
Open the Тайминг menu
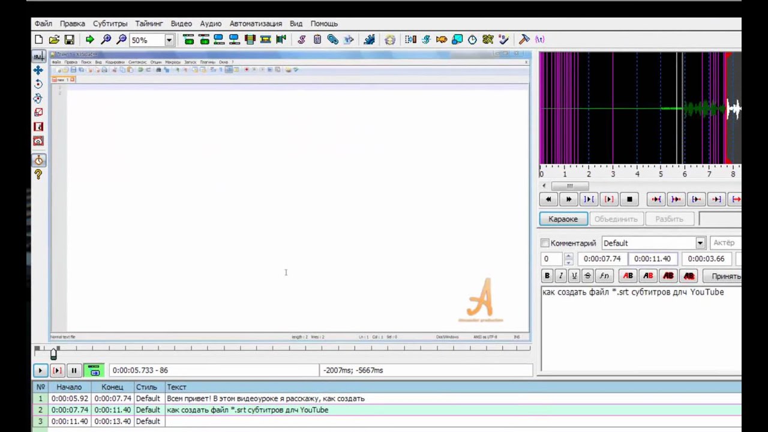point(149,23)
